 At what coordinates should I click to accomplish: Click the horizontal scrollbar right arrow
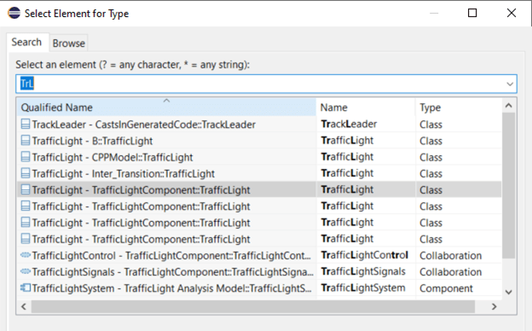tap(494, 306)
